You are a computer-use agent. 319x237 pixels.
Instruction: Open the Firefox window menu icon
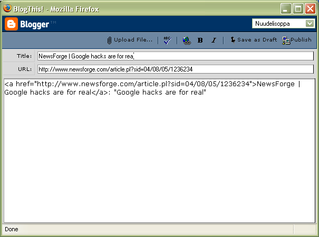click(x=7, y=8)
